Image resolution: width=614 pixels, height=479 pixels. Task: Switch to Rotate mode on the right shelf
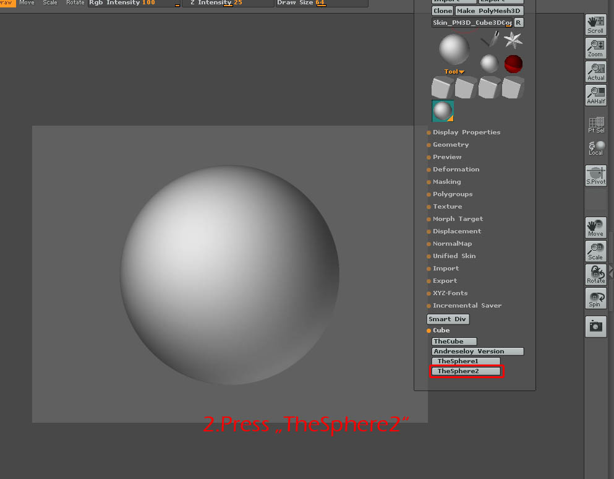pos(595,274)
